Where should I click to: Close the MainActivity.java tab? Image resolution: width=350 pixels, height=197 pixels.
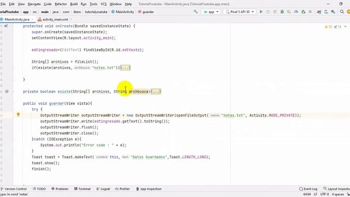pos(32,20)
